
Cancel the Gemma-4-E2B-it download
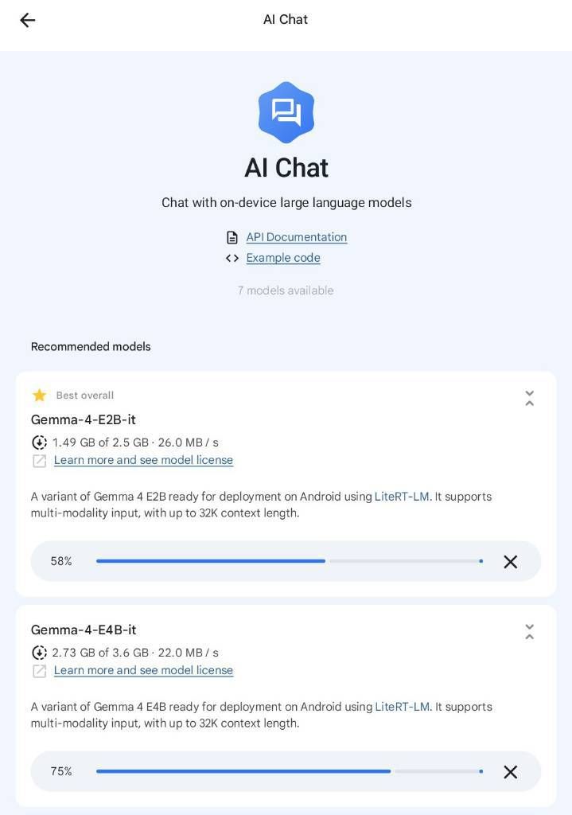coord(511,562)
